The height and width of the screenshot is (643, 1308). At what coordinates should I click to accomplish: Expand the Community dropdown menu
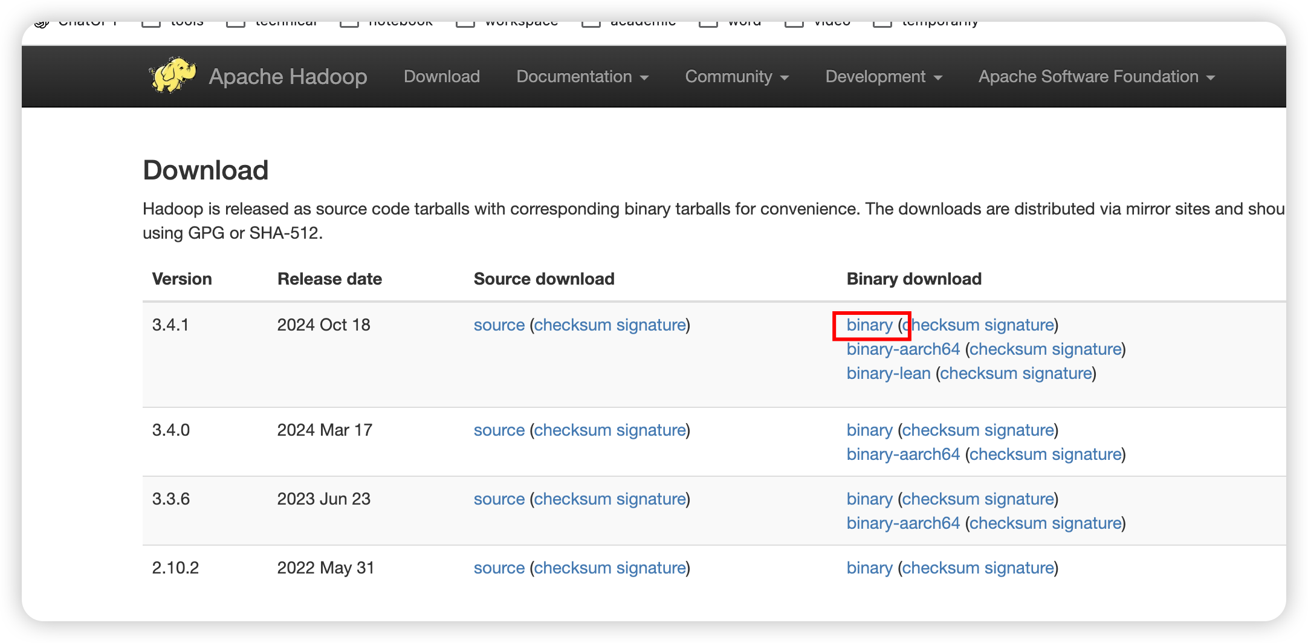737,77
